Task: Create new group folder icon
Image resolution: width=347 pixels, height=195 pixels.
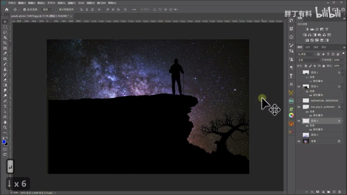Action: click(329, 192)
